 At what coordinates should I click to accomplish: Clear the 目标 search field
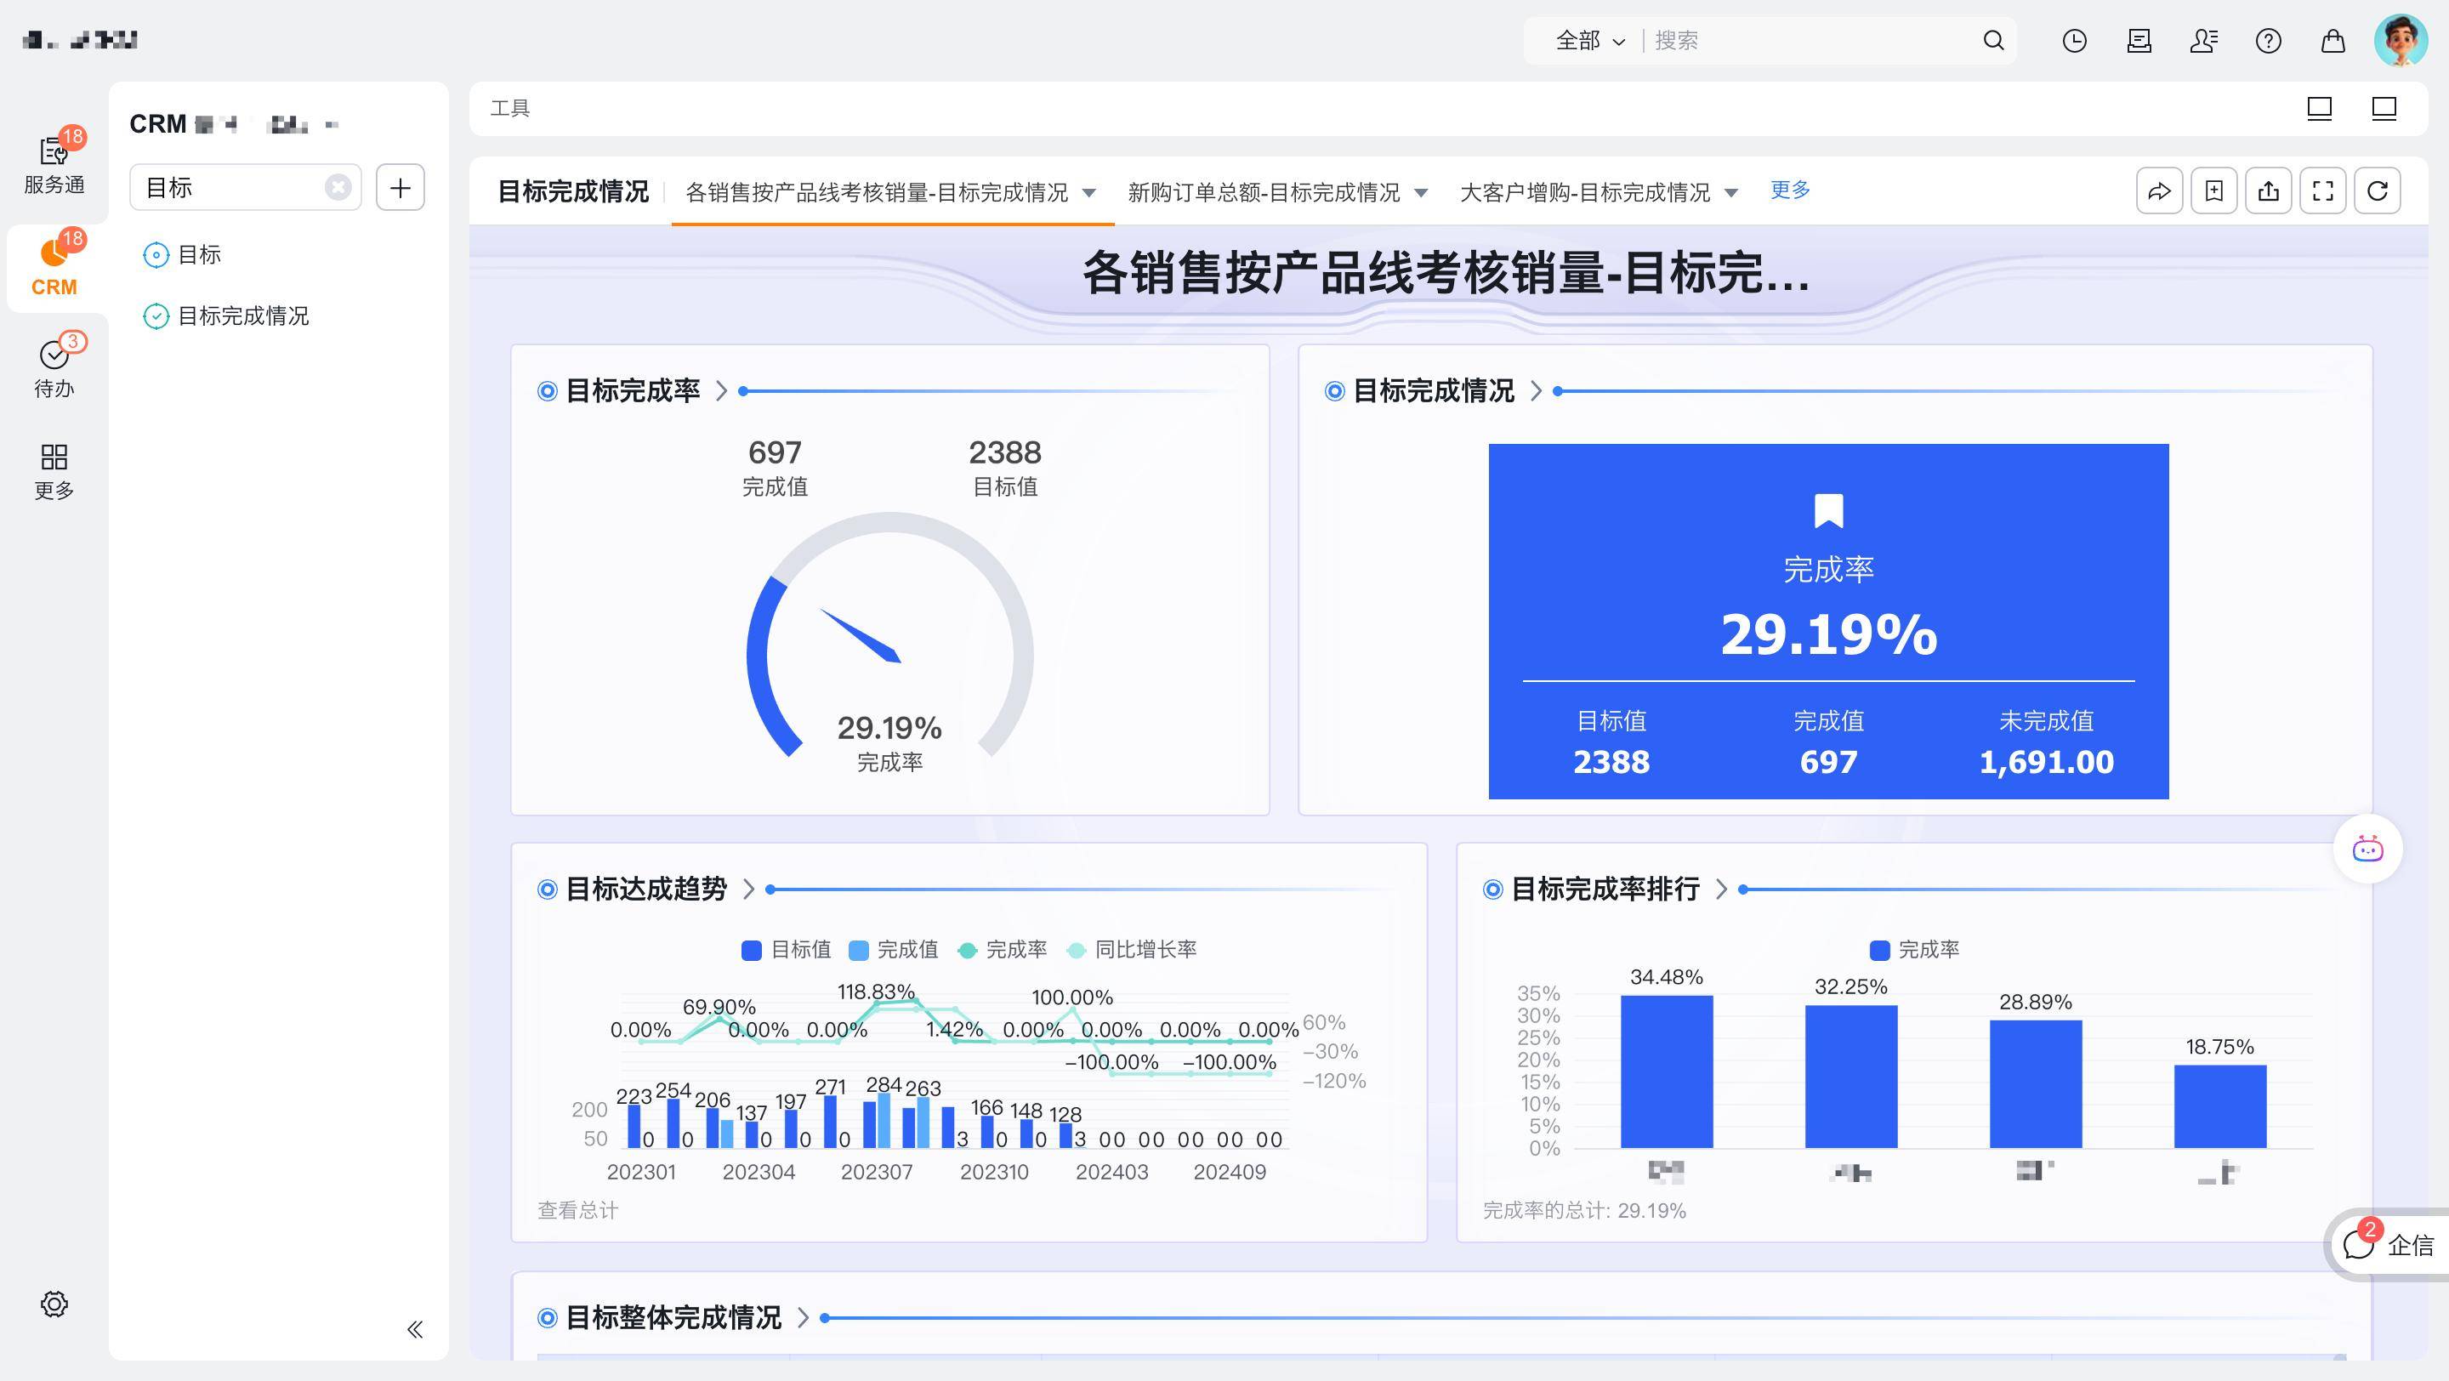point(338,187)
